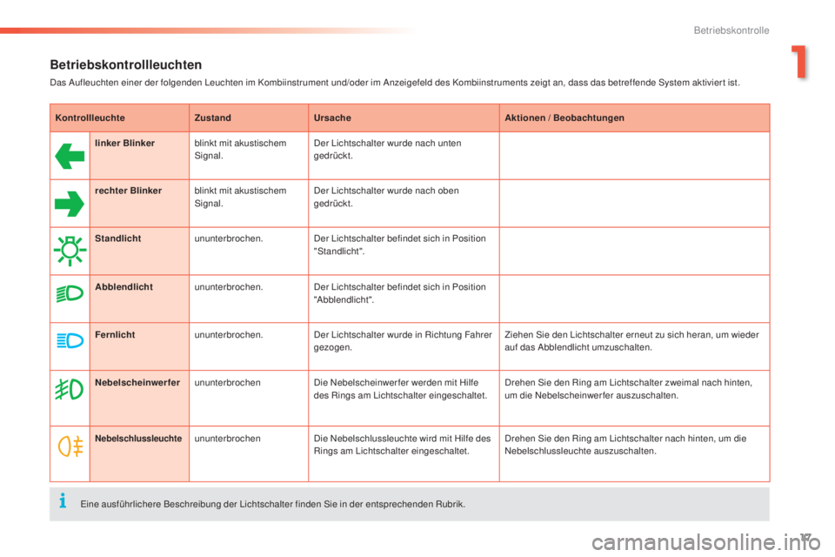Click 'Ziehen Sie den Lichtschalter erneut…' action text
The image size is (835, 557).
(x=631, y=341)
